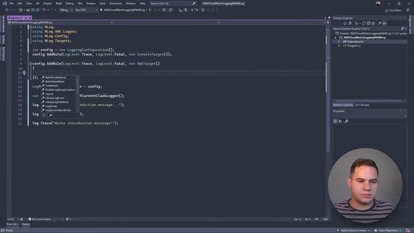
Task: Select the Solution root node
Action: coord(371,34)
